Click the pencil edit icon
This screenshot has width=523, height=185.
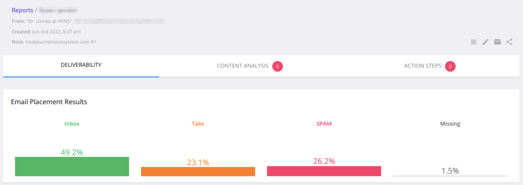pos(486,42)
